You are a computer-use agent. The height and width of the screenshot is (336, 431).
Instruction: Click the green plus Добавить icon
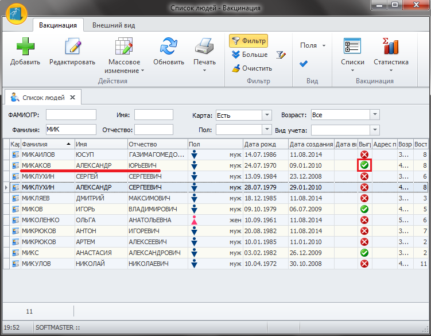click(x=25, y=47)
